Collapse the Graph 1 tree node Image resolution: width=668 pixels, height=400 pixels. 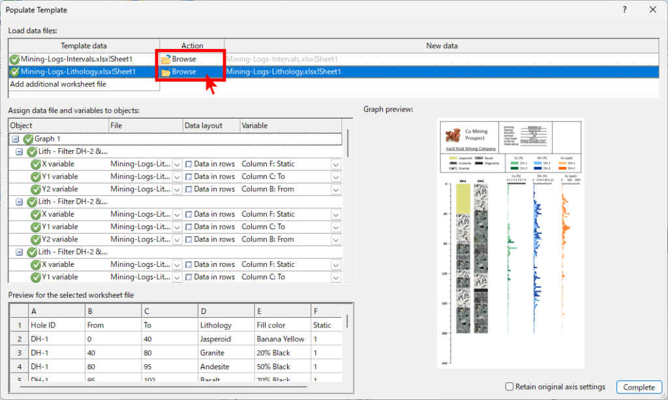point(15,139)
